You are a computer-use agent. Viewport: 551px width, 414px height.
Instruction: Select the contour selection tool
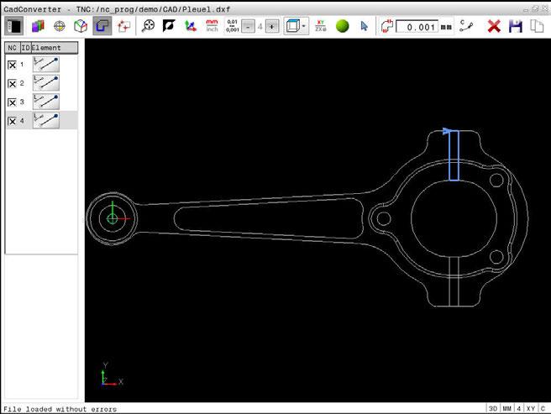tap(102, 26)
